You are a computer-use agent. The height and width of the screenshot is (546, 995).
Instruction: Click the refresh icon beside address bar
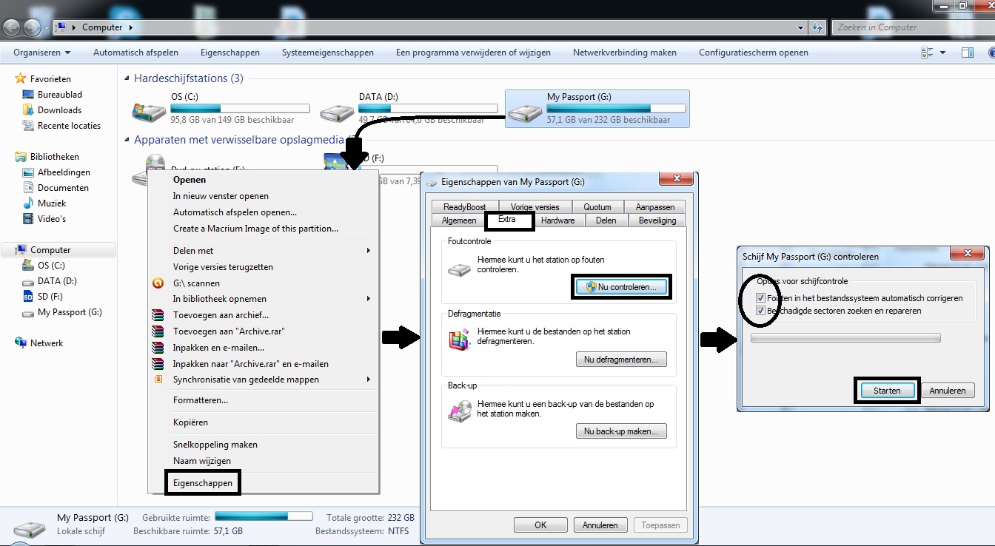(x=817, y=27)
